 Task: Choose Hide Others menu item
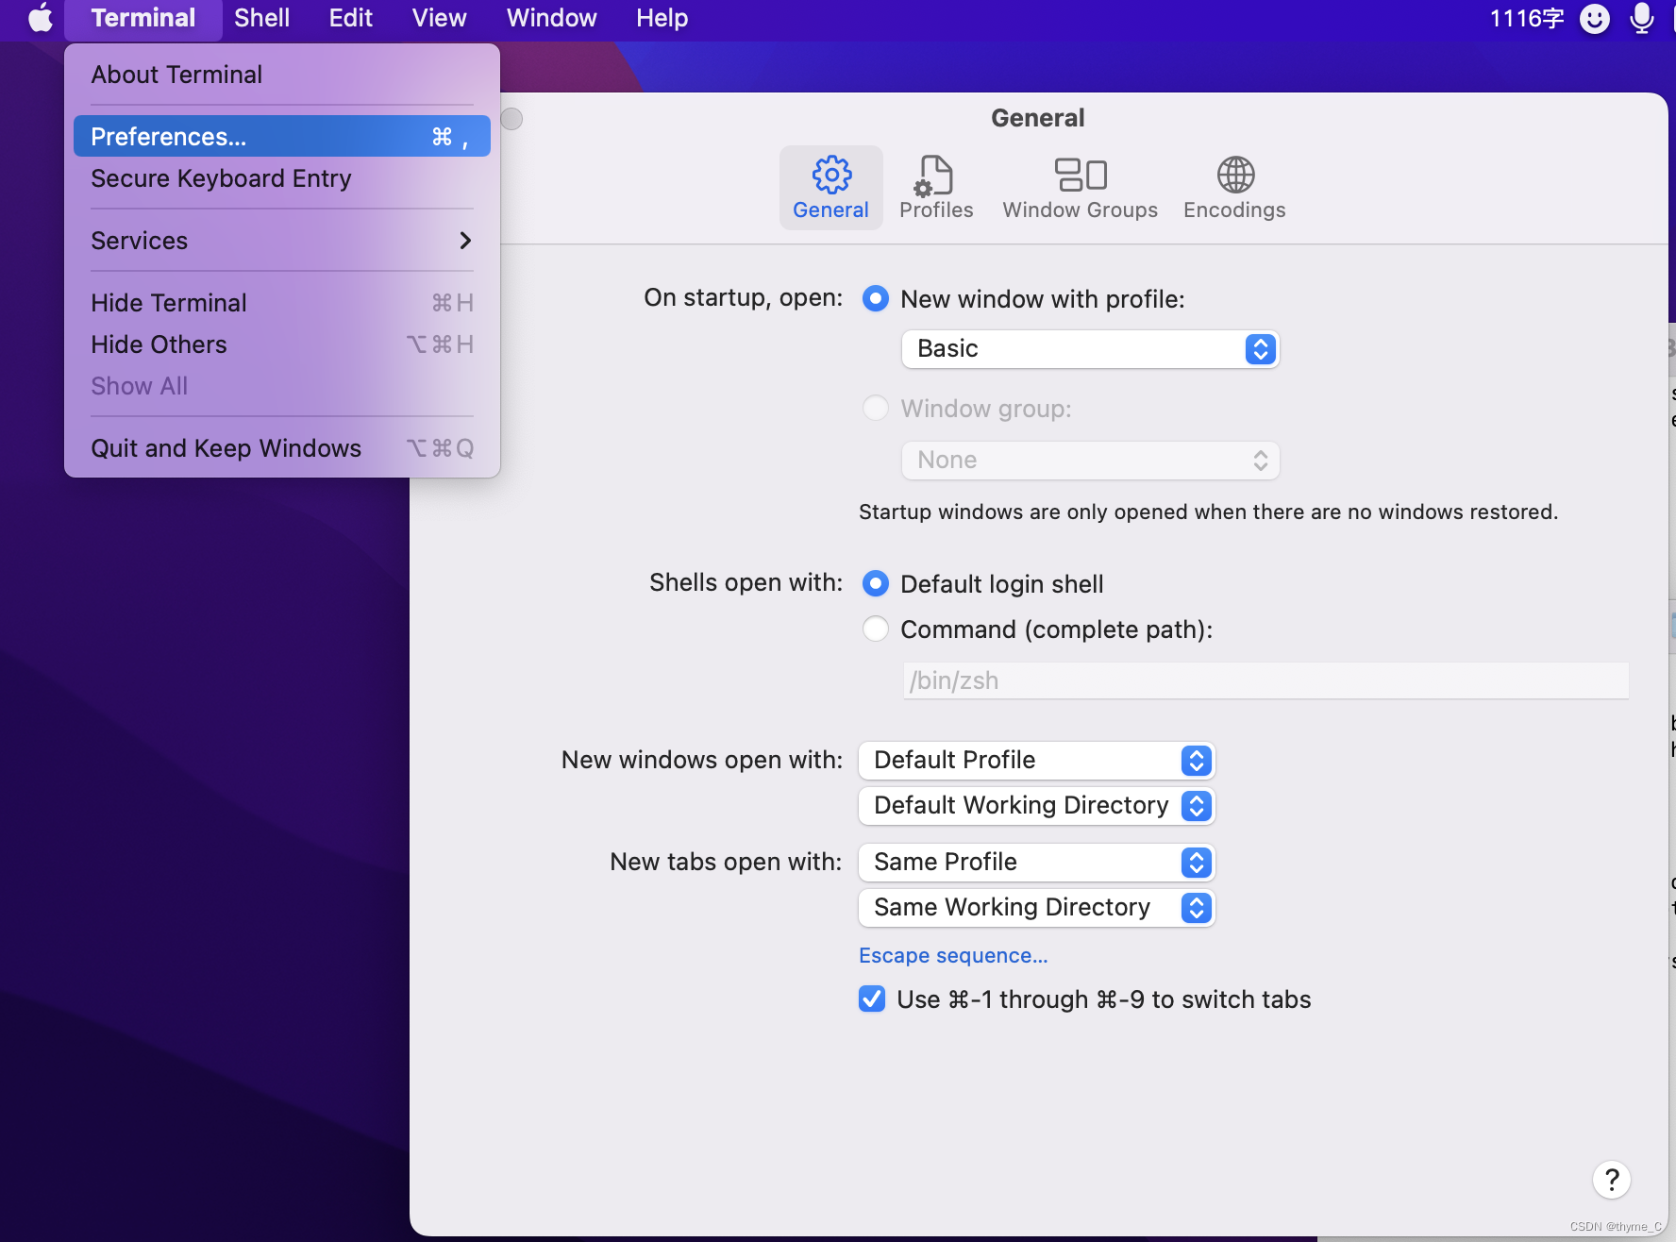(282, 344)
